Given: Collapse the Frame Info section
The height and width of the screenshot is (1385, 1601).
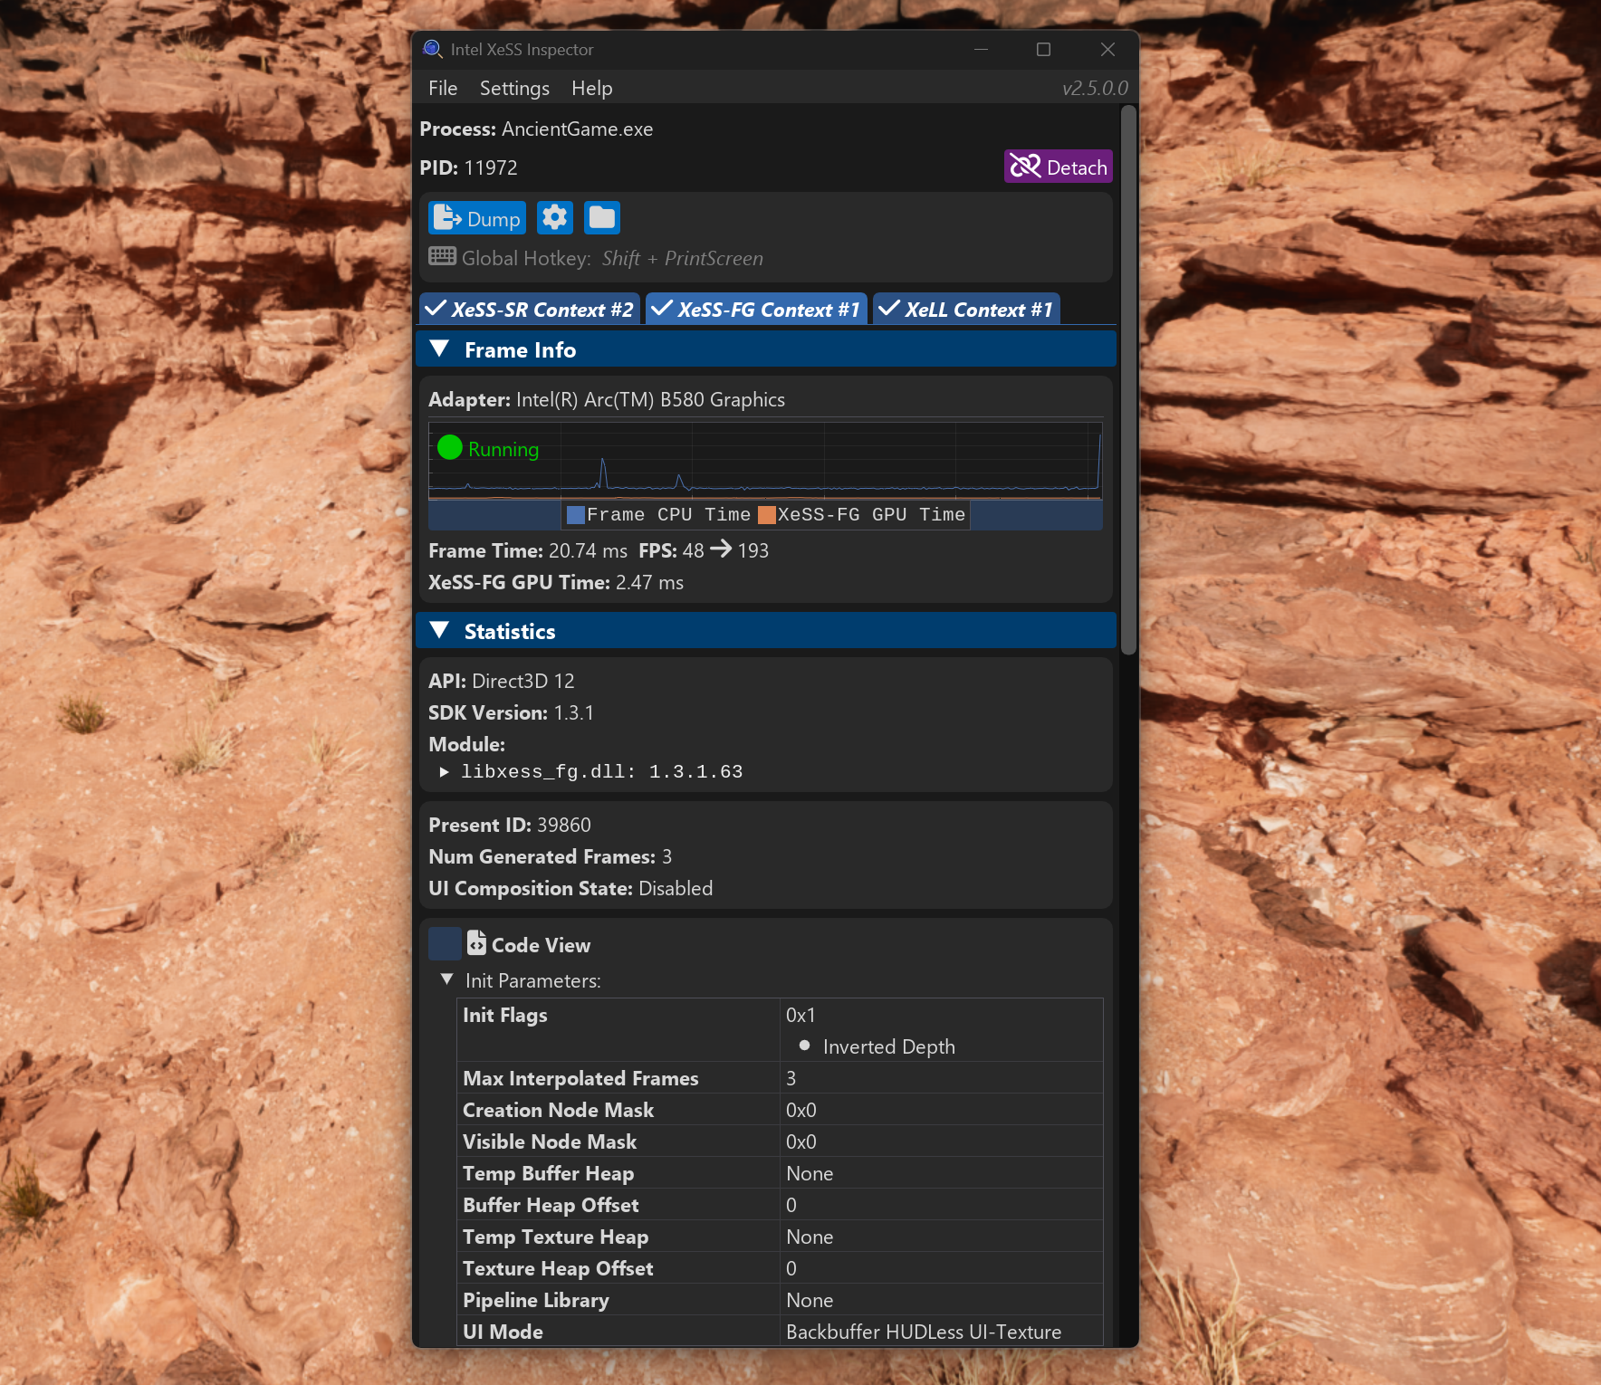Looking at the screenshot, I should coord(441,349).
